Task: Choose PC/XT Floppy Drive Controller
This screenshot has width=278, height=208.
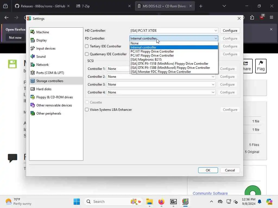Action: pyautogui.click(x=174, y=51)
